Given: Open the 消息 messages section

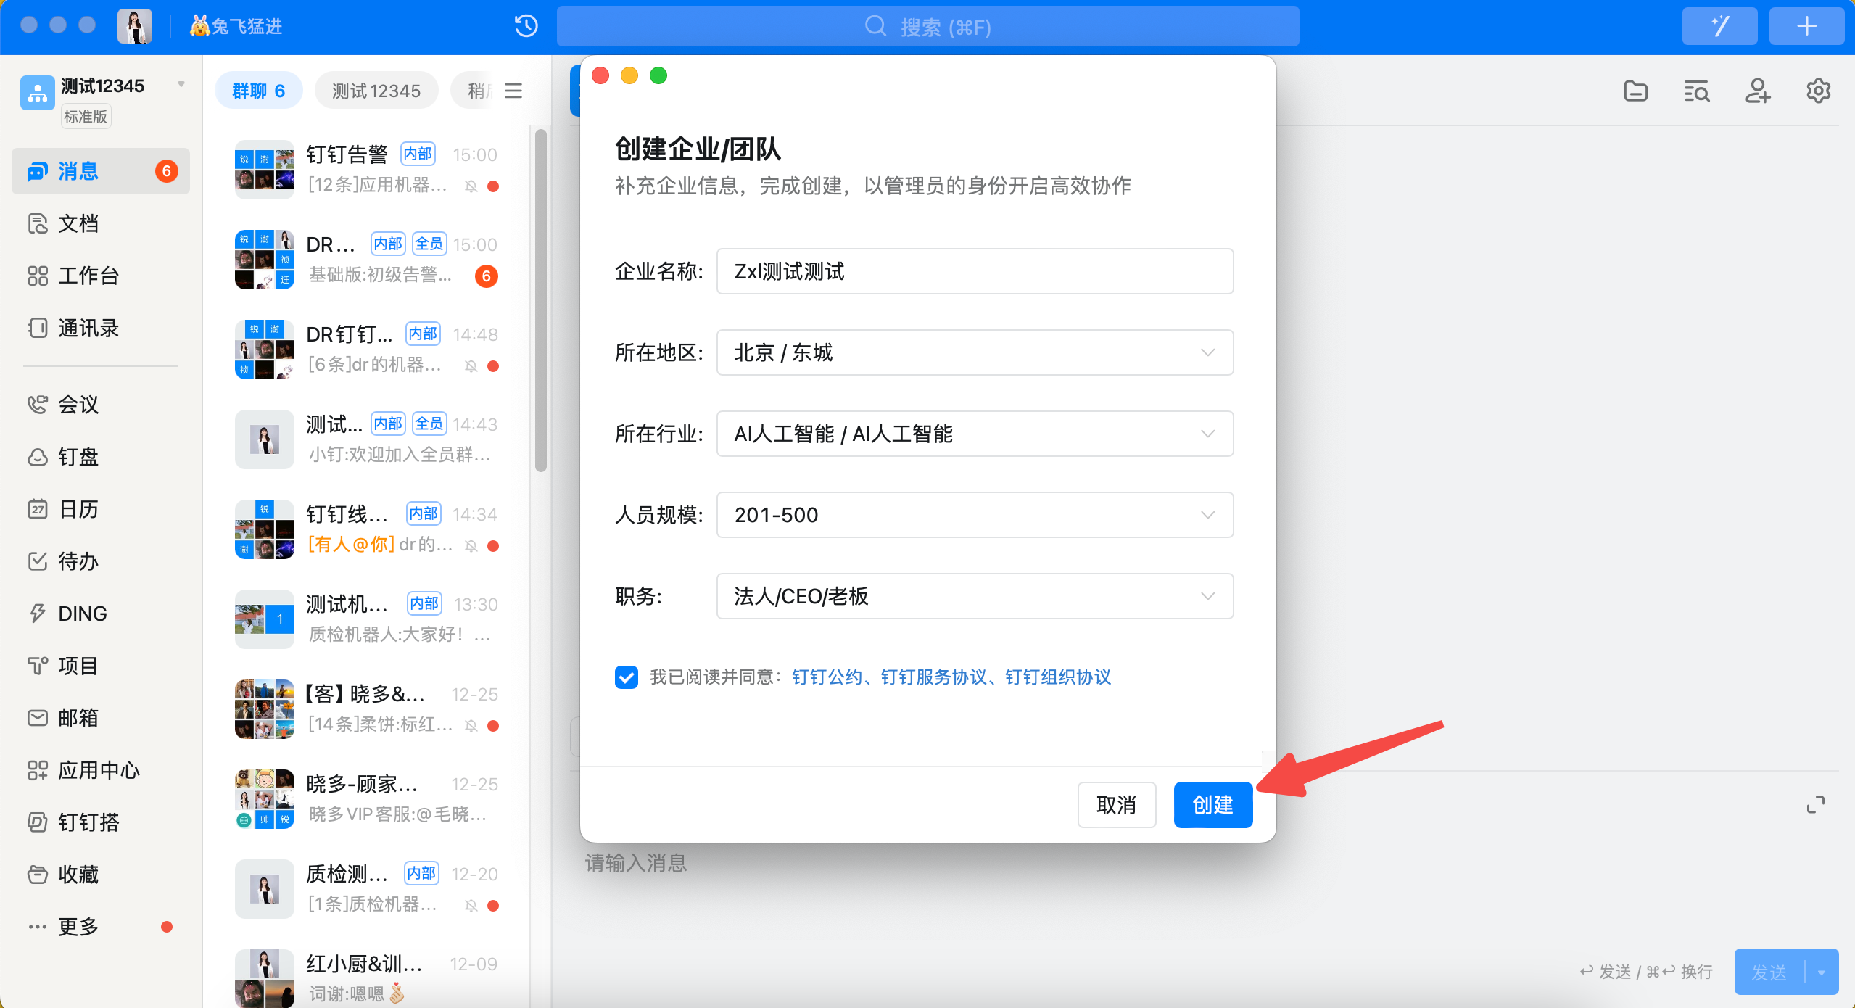Looking at the screenshot, I should click(x=100, y=171).
